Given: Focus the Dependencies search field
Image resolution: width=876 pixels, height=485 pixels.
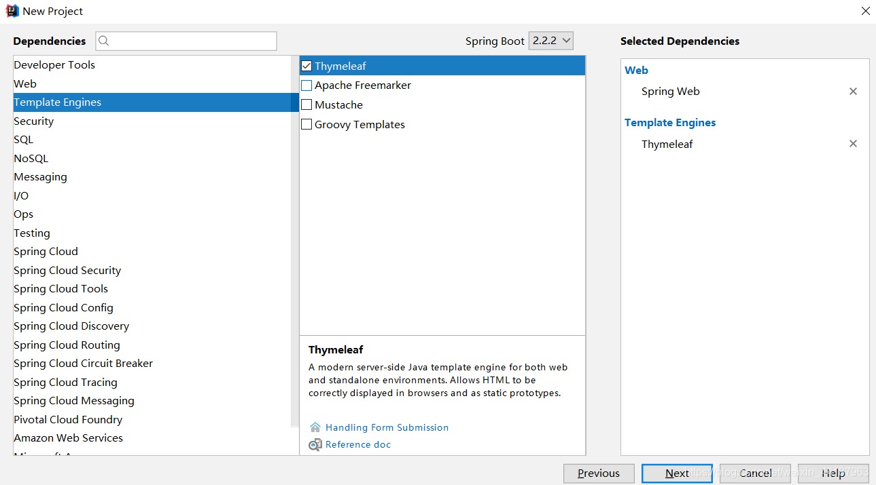Looking at the screenshot, I should pos(186,41).
